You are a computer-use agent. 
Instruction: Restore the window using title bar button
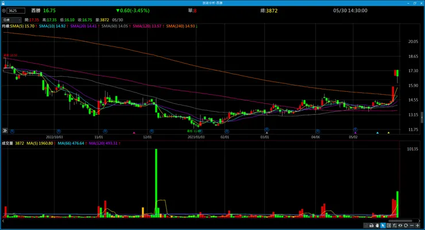click(415, 3)
